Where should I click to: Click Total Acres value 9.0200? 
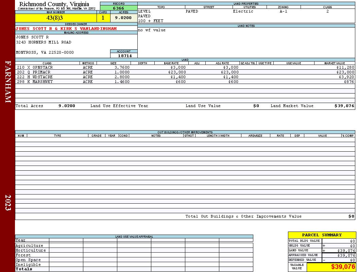[x=67, y=106]
